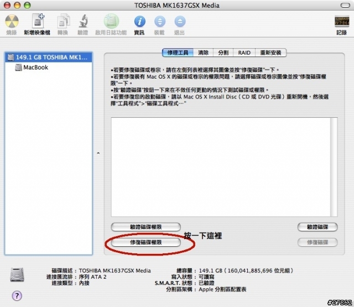Screen dimensions: 354x307
Task: Click the Burn (燒錄) toolbar icon
Action: [12, 21]
